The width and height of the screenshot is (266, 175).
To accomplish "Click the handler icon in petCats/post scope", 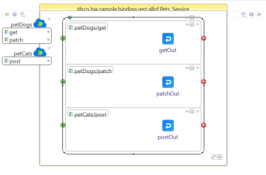I will [x=187, y=112].
